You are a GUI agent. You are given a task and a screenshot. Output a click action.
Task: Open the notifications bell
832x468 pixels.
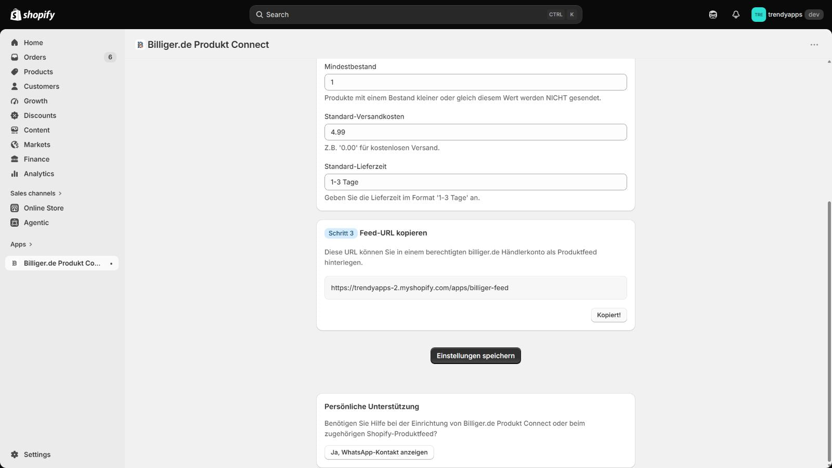coord(736,15)
